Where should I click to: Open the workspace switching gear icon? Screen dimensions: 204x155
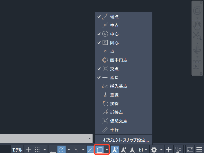pos(154,150)
